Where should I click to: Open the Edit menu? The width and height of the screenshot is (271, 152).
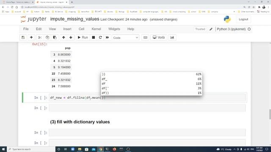click(x=39, y=29)
